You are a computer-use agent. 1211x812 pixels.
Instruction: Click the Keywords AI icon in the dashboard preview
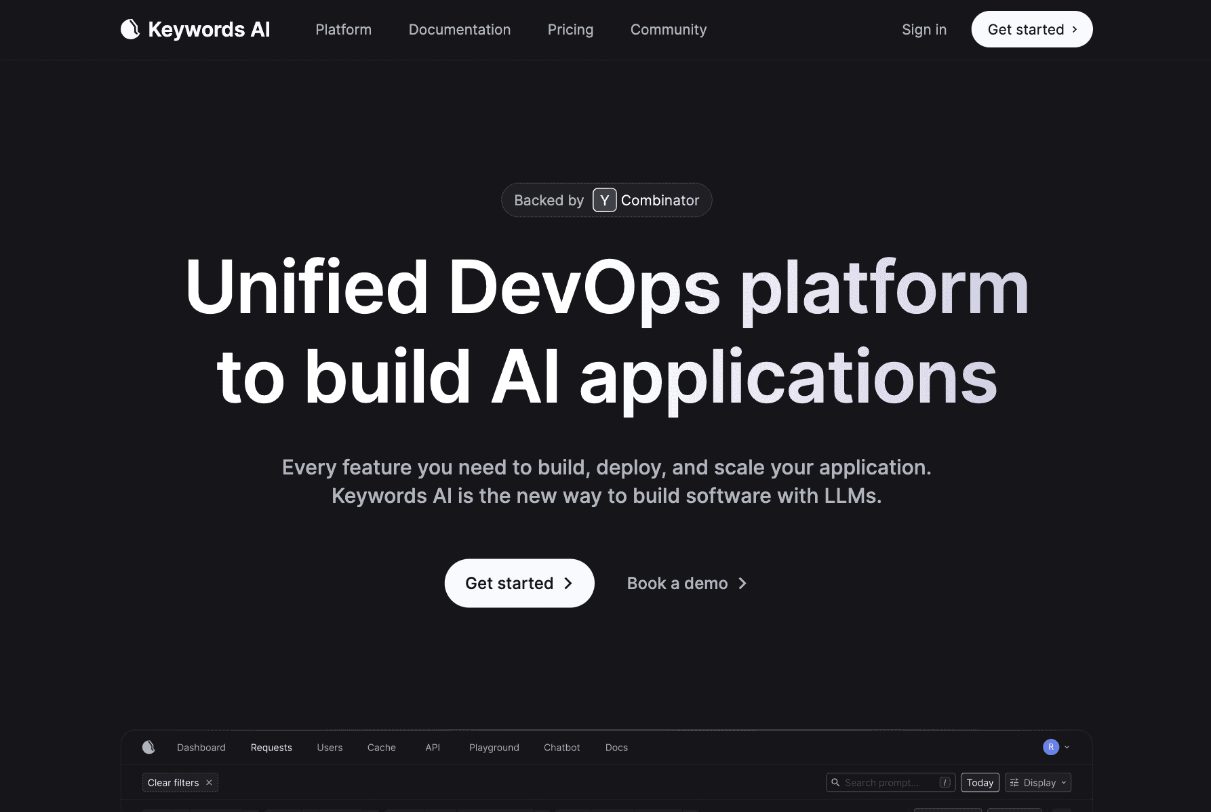(x=148, y=747)
